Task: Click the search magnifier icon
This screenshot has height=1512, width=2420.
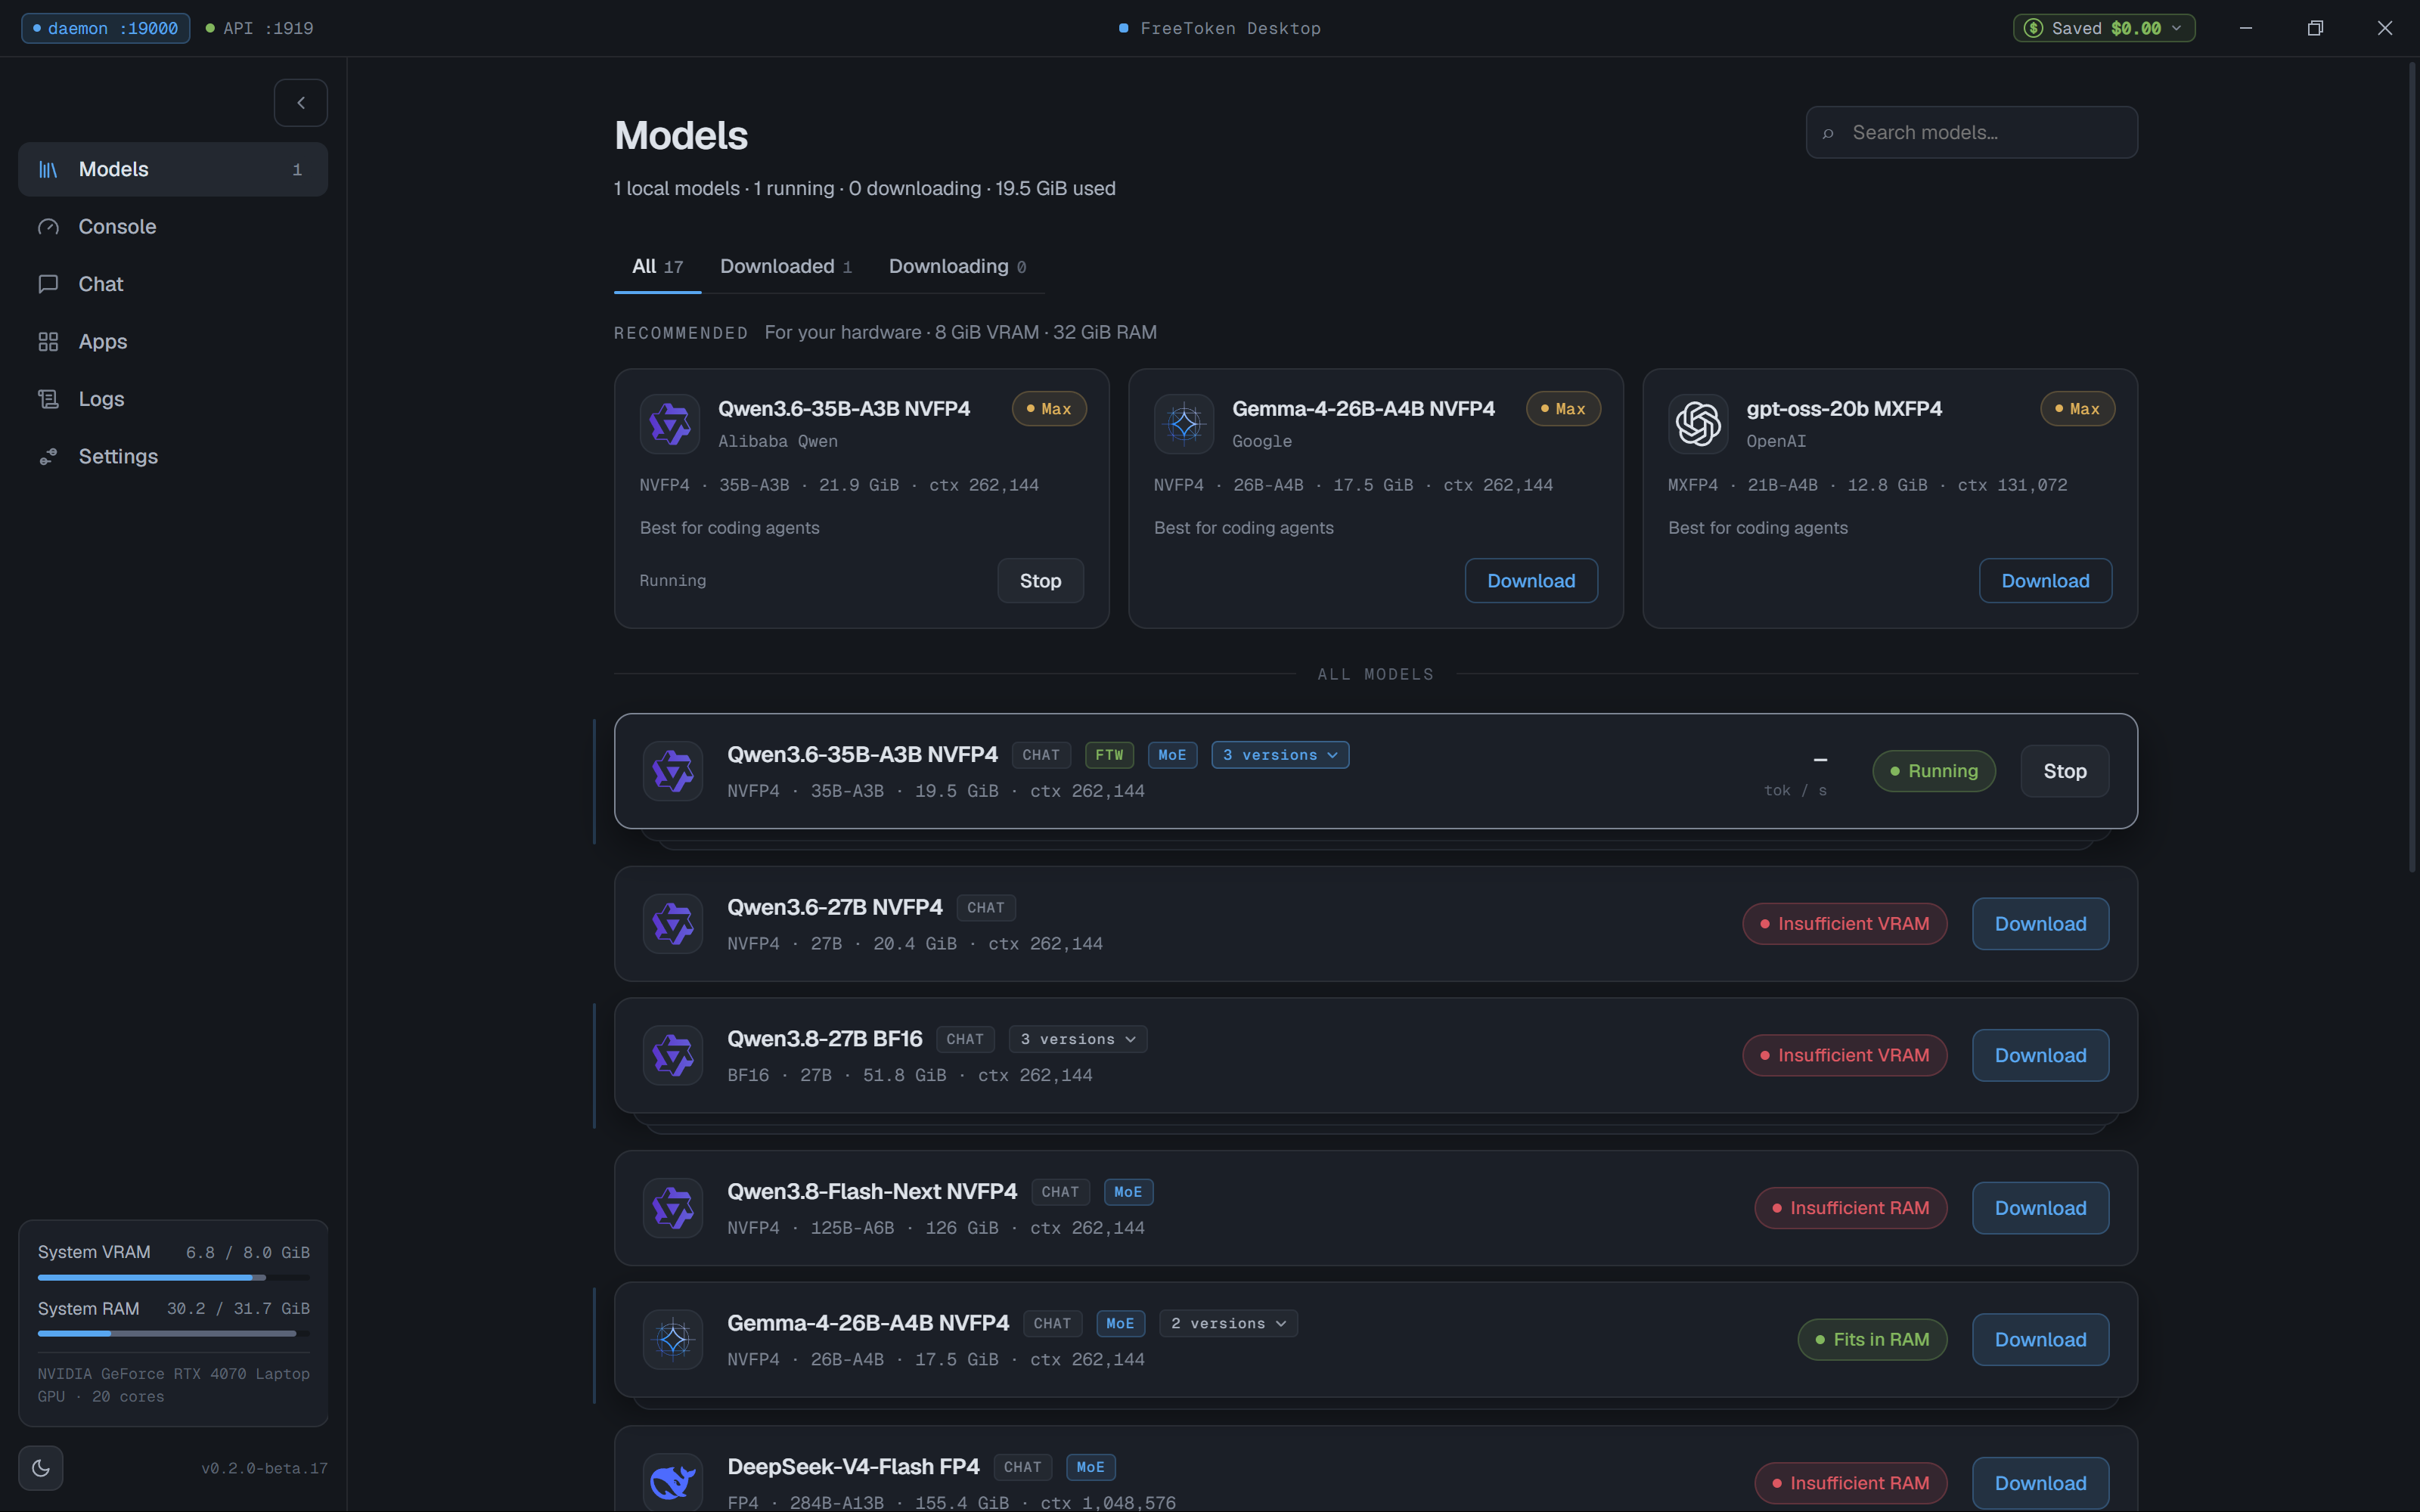Action: click(x=1828, y=133)
